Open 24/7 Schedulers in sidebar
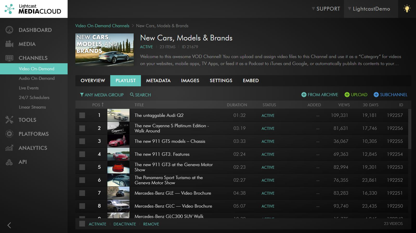 pyautogui.click(x=34, y=97)
